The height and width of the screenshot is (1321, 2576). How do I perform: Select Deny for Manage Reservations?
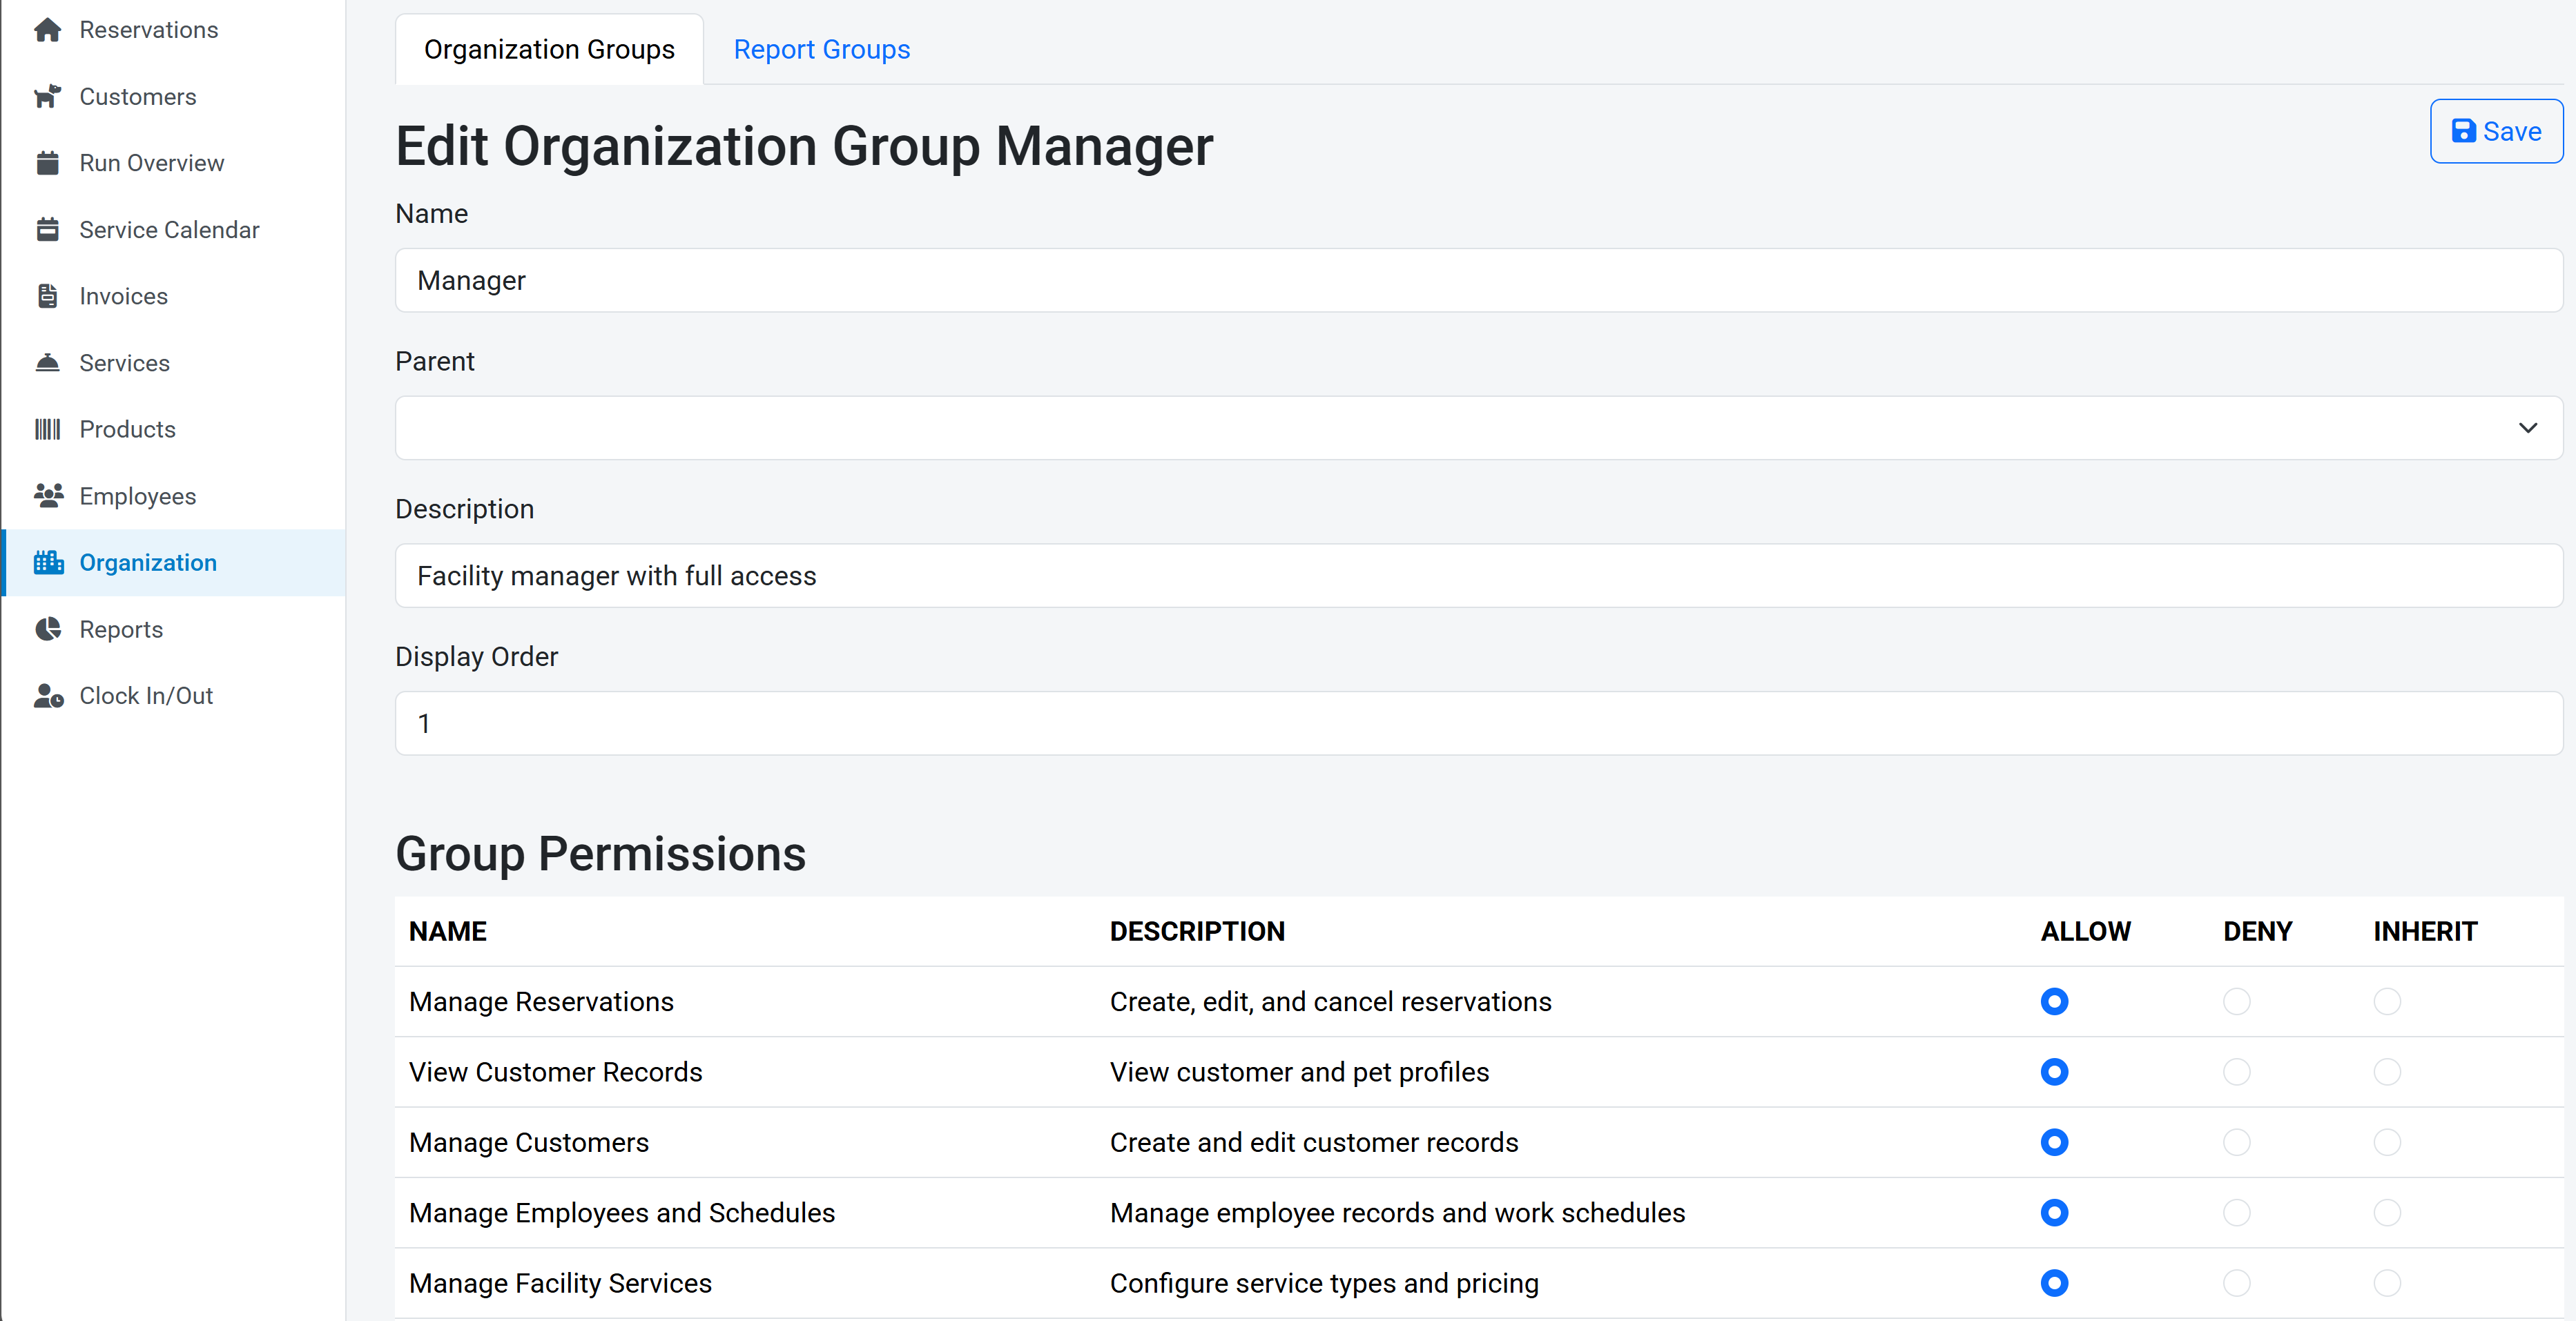click(2236, 1001)
